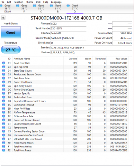Select the Seek Error Rate attribute name

click(21, 78)
